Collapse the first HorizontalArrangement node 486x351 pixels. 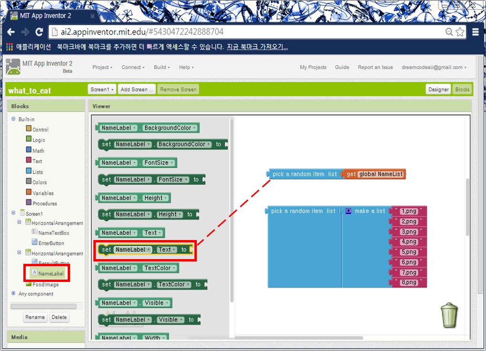(x=19, y=222)
